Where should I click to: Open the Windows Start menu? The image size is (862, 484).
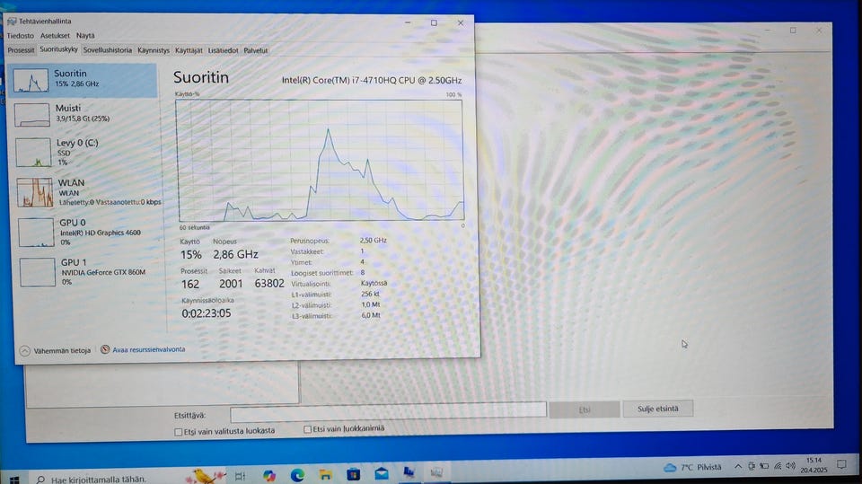[x=14, y=480]
